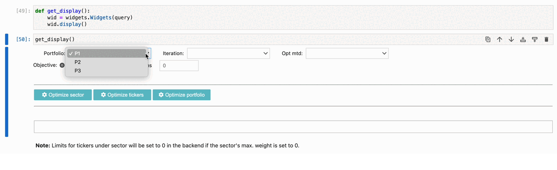The image size is (557, 170).
Task: Expand the Opt mtd dropdown
Action: (347, 53)
